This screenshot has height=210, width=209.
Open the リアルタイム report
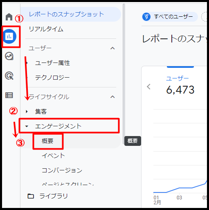coord(46,29)
